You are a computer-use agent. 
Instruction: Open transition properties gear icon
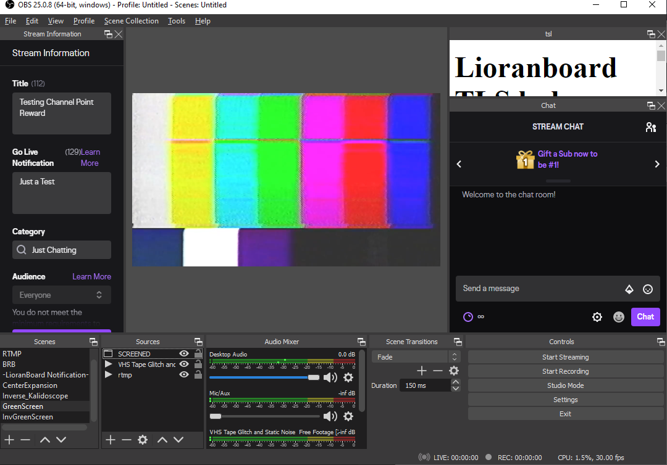click(454, 371)
